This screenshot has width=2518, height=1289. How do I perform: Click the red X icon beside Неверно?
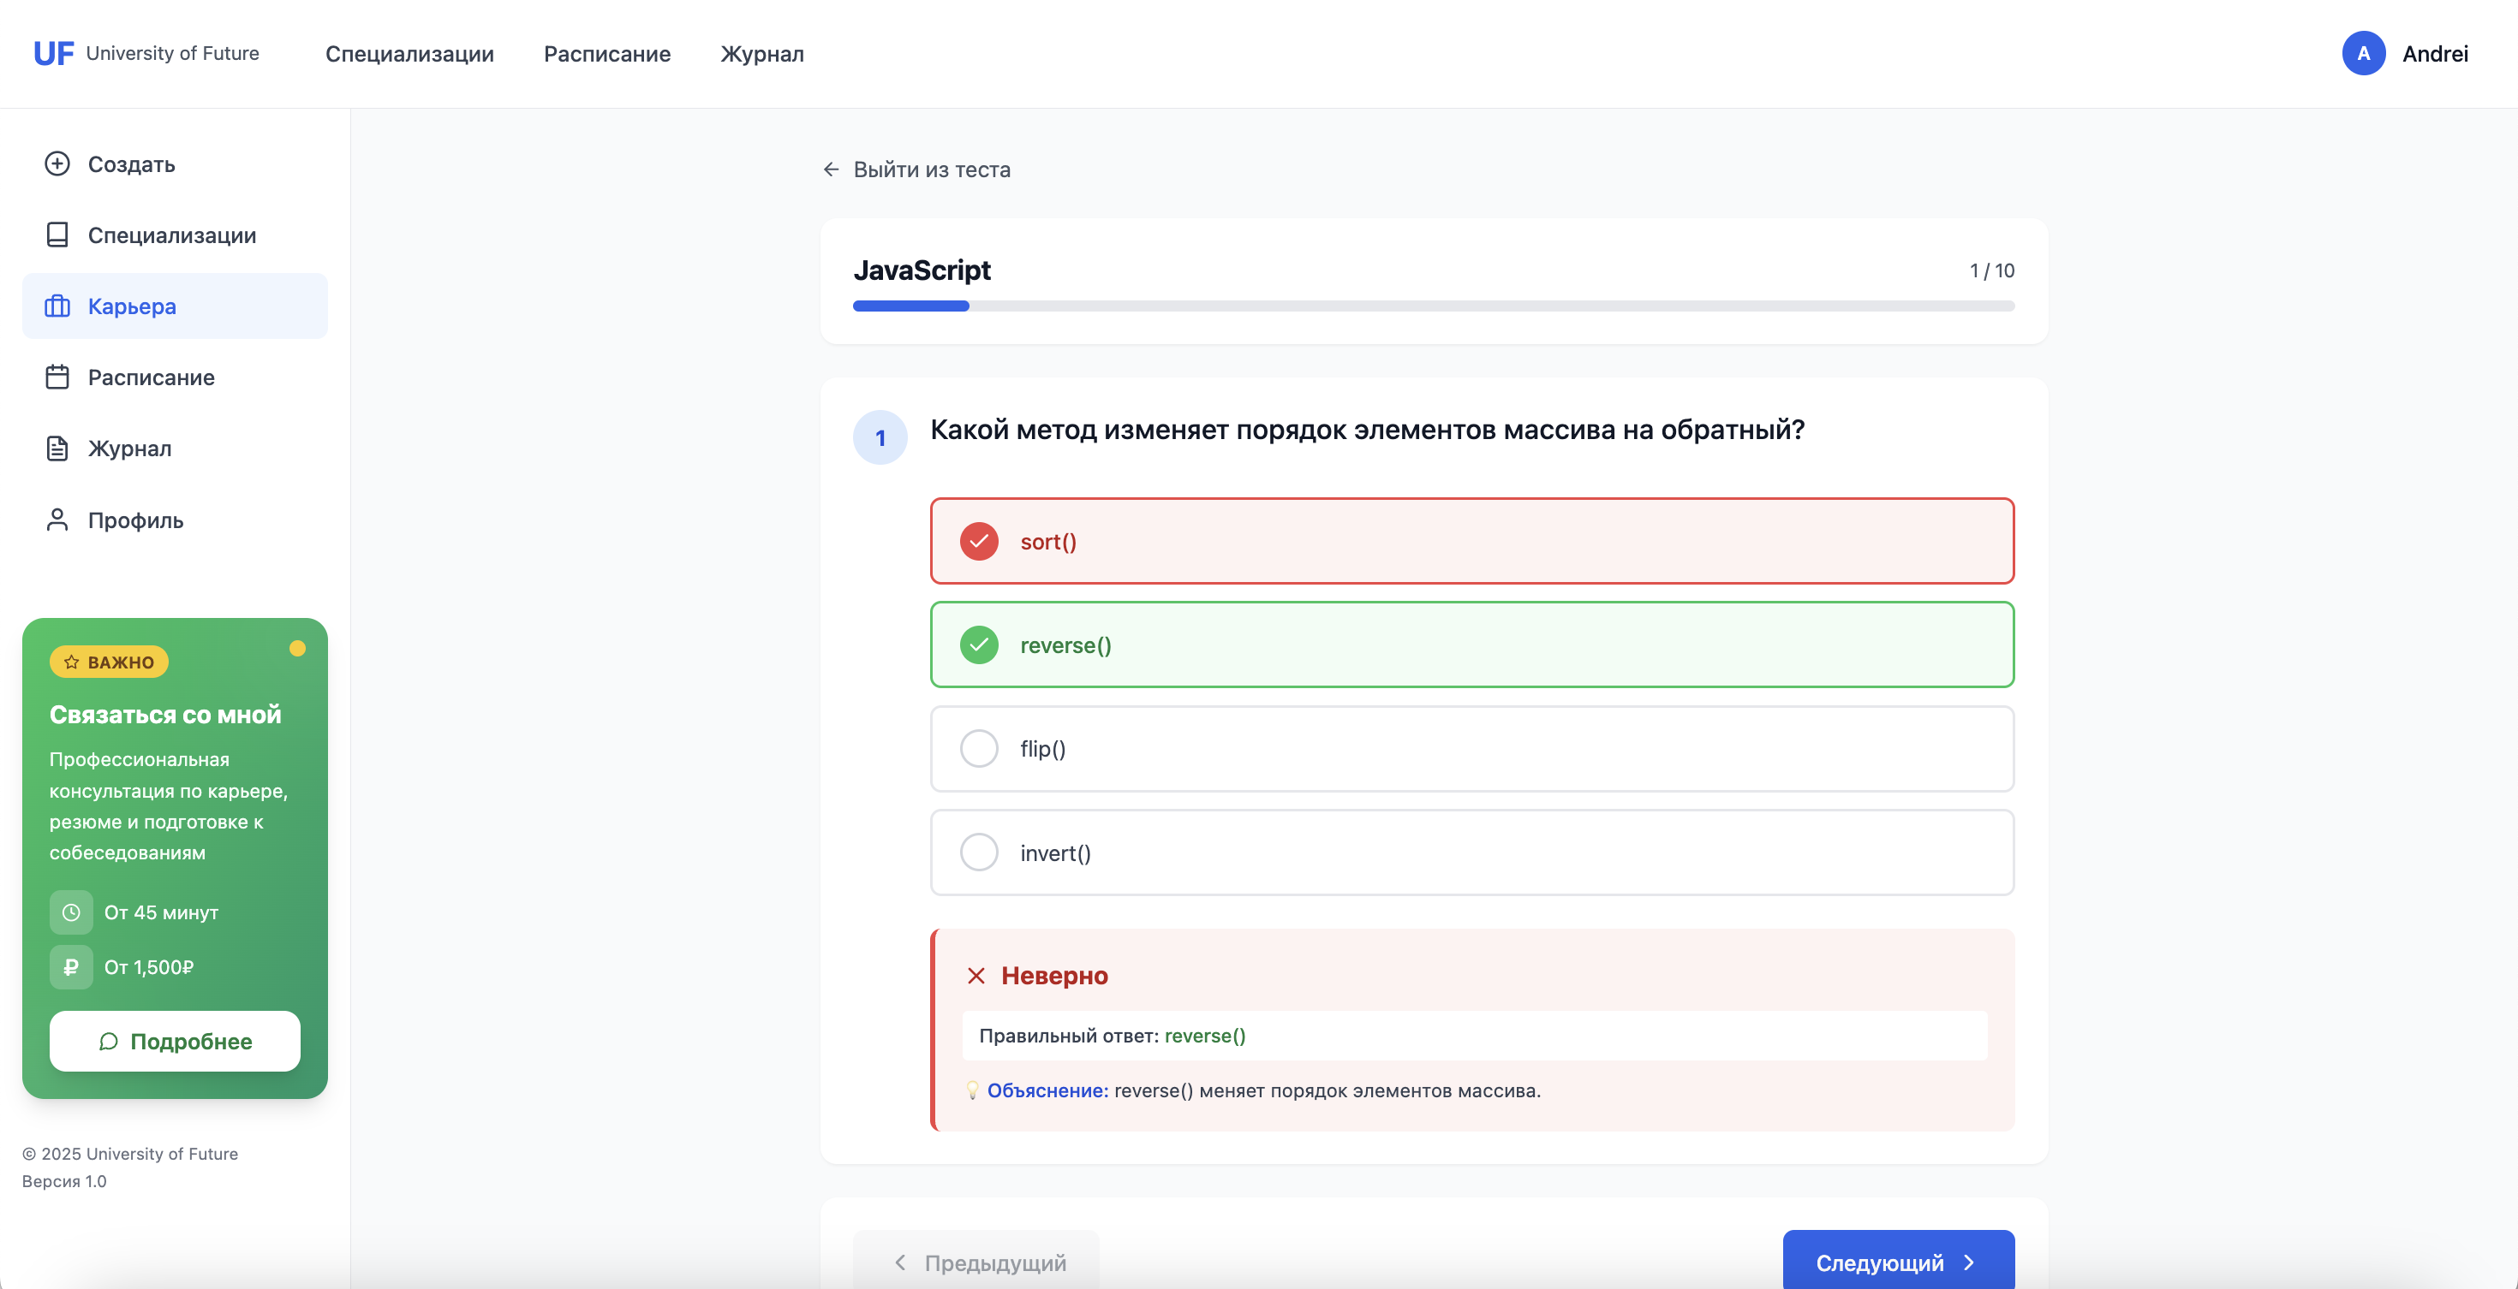pyautogui.click(x=976, y=976)
